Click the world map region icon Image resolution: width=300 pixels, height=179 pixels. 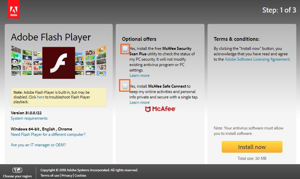click(x=17, y=170)
